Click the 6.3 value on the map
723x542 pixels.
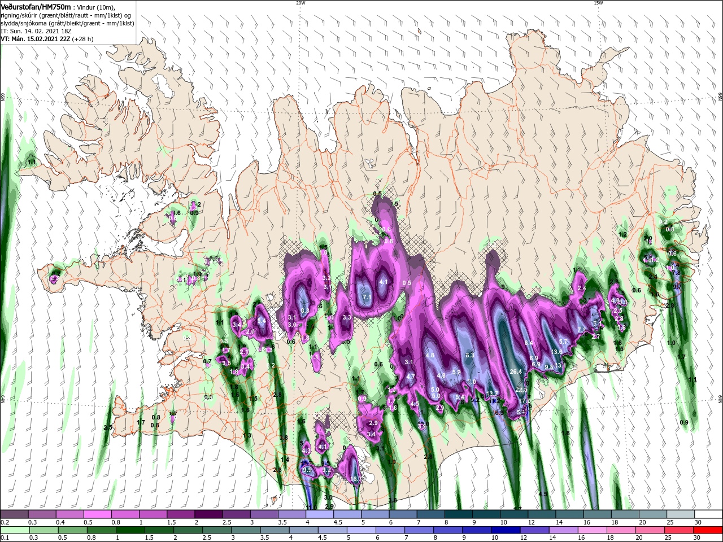coord(469,355)
